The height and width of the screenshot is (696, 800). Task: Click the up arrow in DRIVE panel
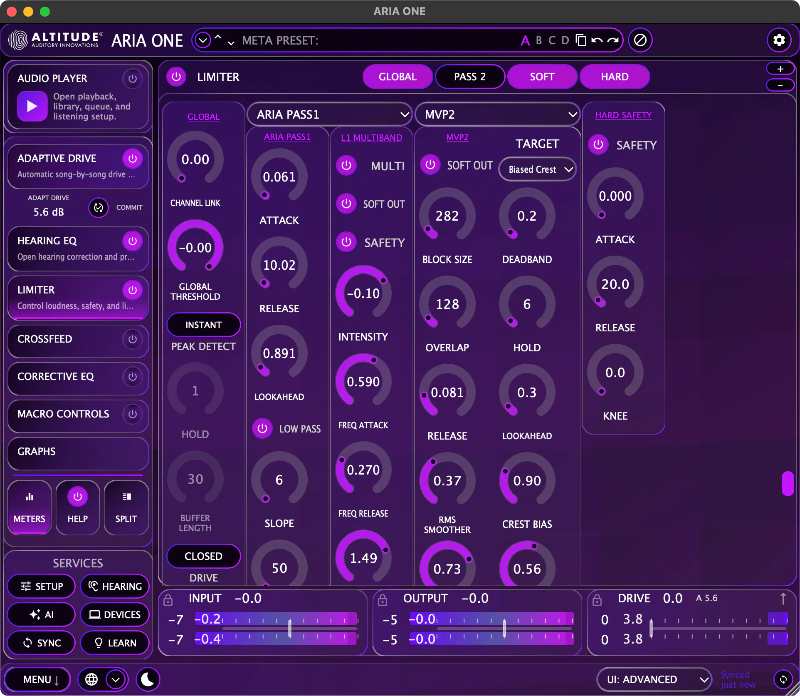tap(783, 599)
